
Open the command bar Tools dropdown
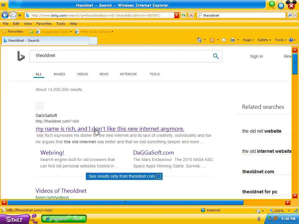(280, 40)
